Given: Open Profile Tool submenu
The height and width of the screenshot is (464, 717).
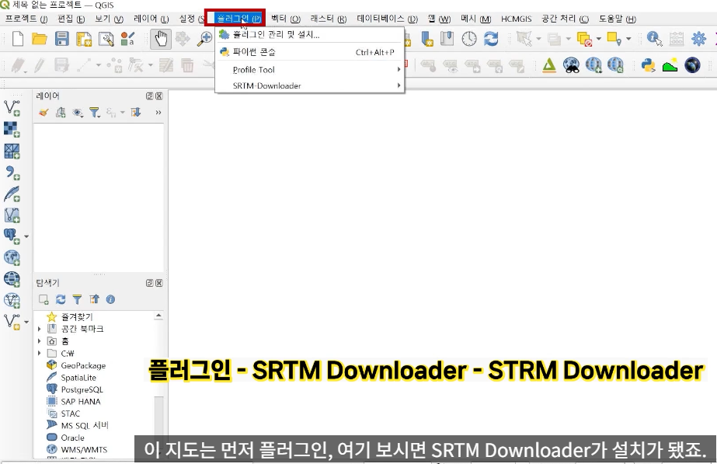Looking at the screenshot, I should tap(310, 69).
